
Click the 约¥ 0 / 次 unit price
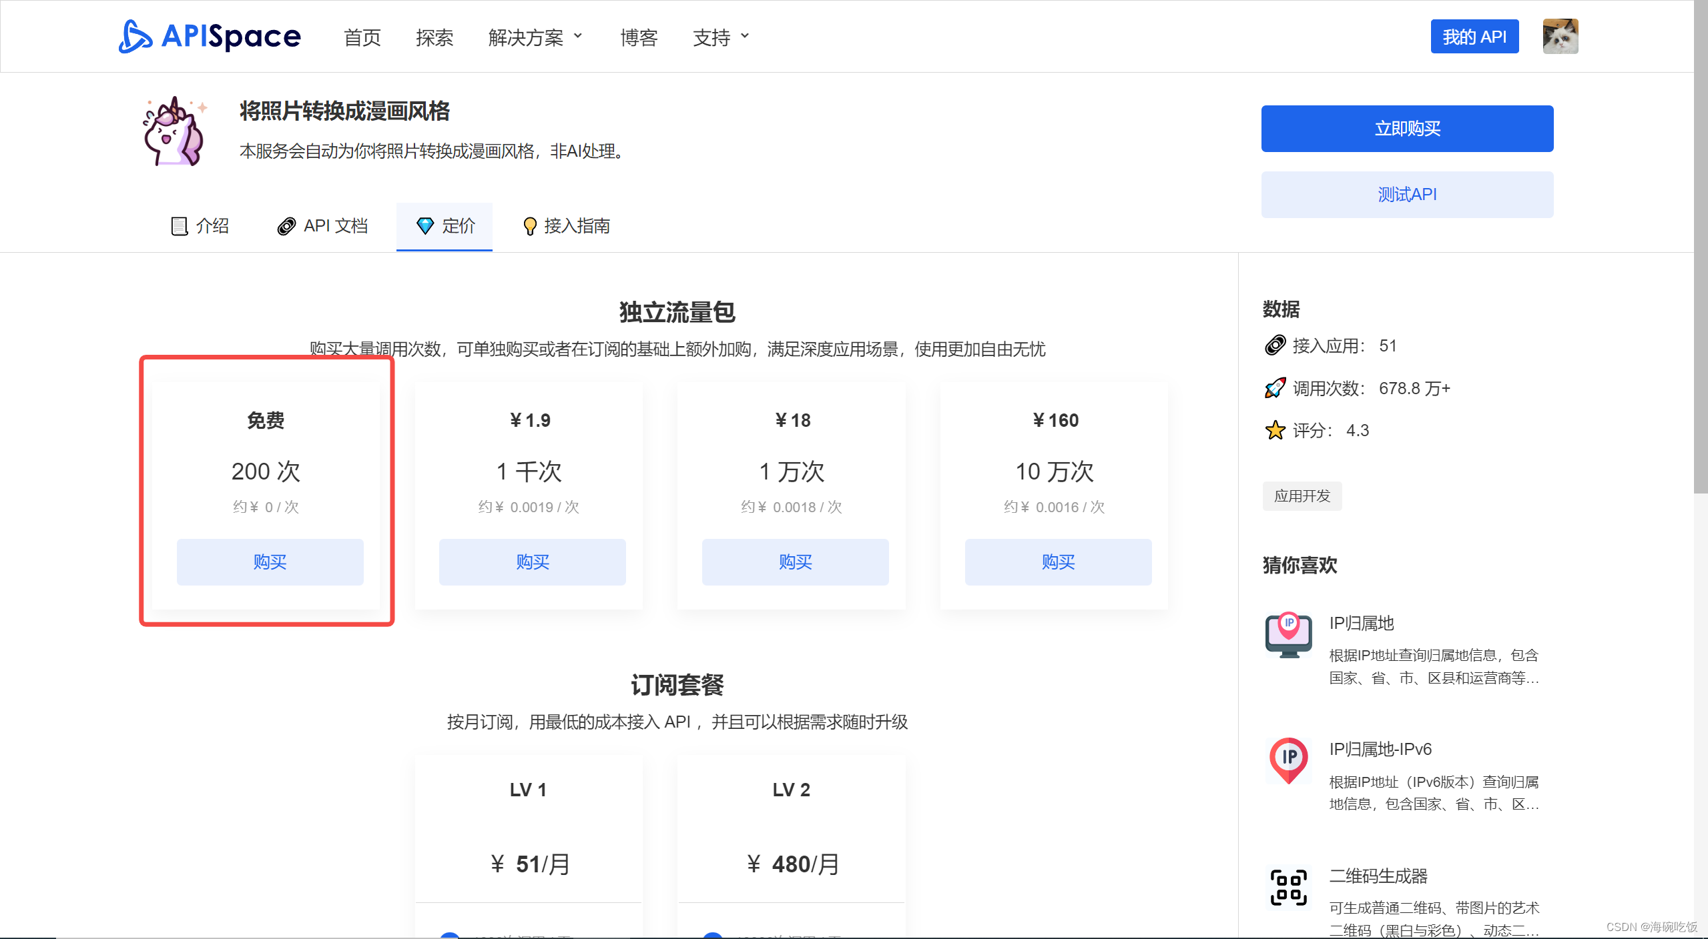[266, 507]
